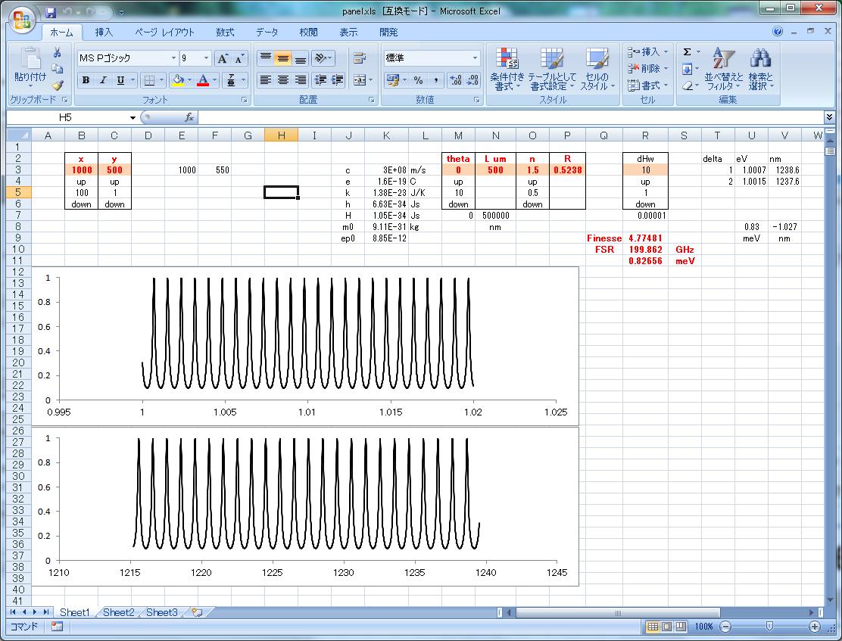Toggle center horizontal alignment
This screenshot has height=641, width=842.
(283, 80)
